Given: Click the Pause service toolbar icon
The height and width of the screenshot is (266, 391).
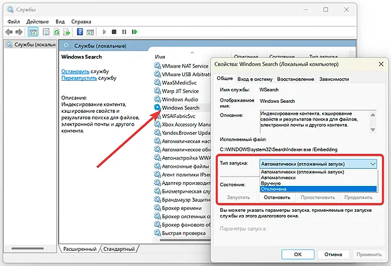Looking at the screenshot, I should click(x=124, y=32).
